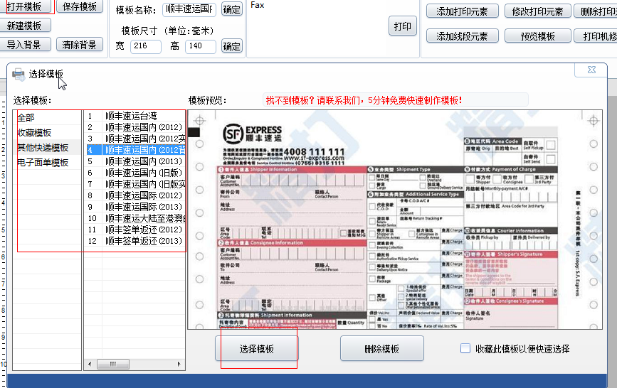Select row 6 顺丰速运国内 (旧版)
Screen dimensions: 617x388
tap(135, 173)
